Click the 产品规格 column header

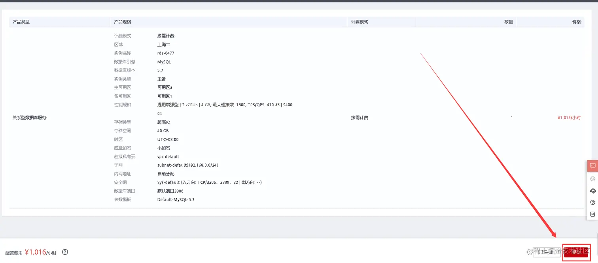click(123, 22)
